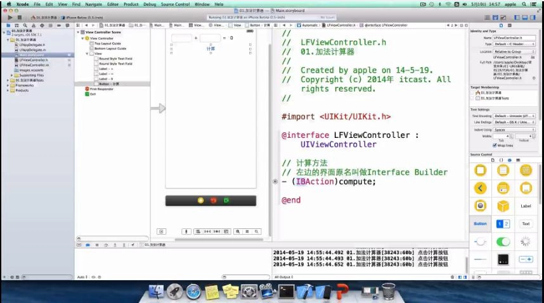Open the Editor menu
544x303 pixels.
coord(113,4)
